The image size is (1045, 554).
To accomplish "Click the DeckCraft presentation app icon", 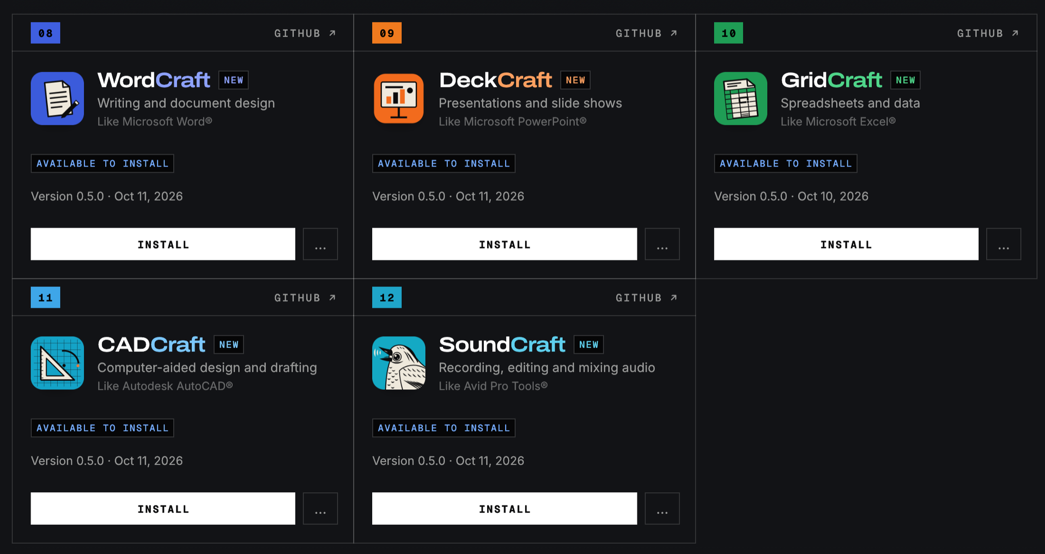I will point(399,99).
